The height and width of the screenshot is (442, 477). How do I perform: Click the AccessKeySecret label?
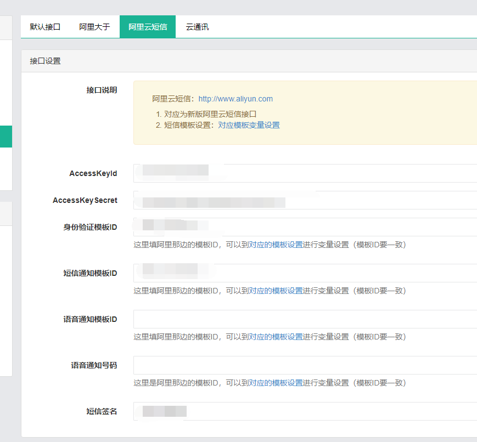coord(85,200)
